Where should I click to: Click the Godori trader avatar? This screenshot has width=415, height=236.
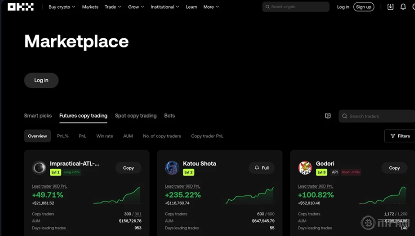(x=305, y=168)
